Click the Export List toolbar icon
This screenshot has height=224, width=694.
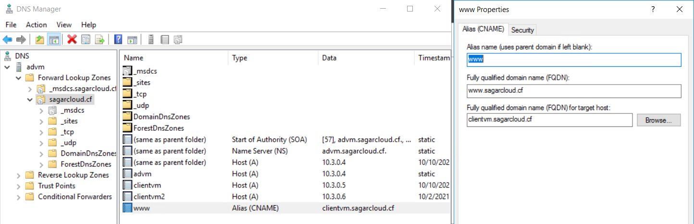pos(99,39)
